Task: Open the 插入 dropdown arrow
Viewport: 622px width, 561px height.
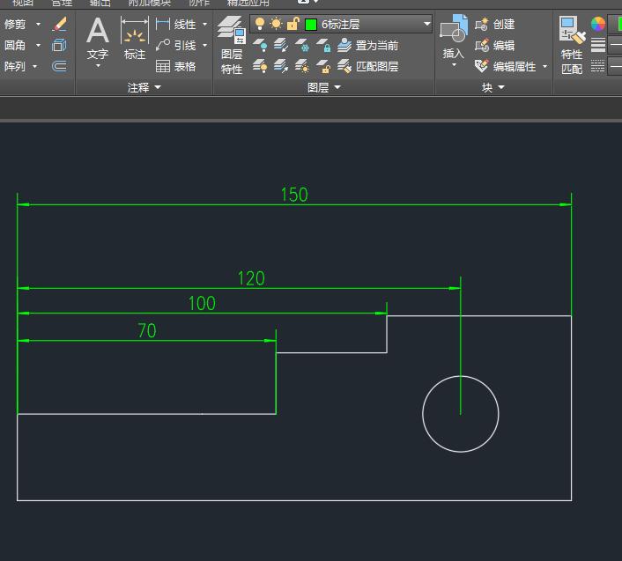Action: click(454, 64)
